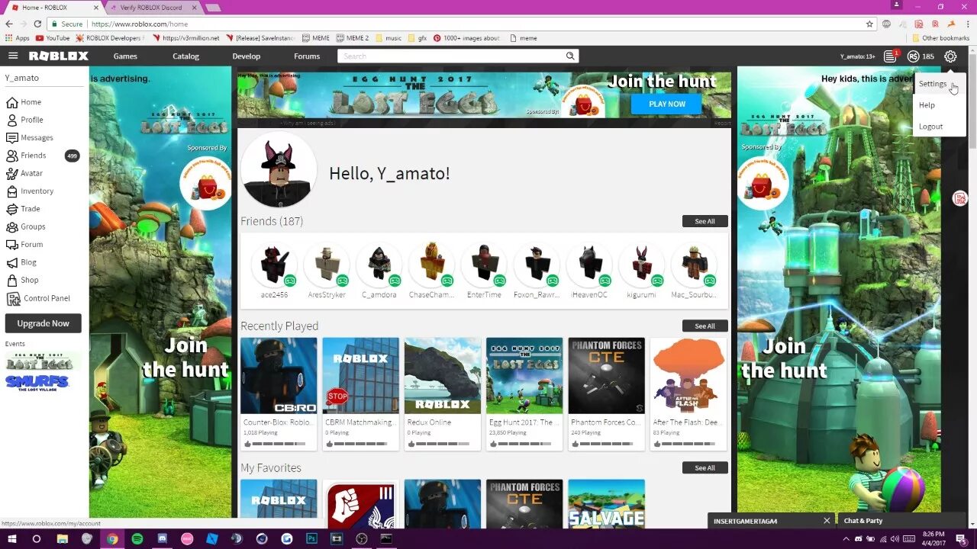977x549 pixels.
Task: Click the settings gear icon
Action: coord(950,56)
